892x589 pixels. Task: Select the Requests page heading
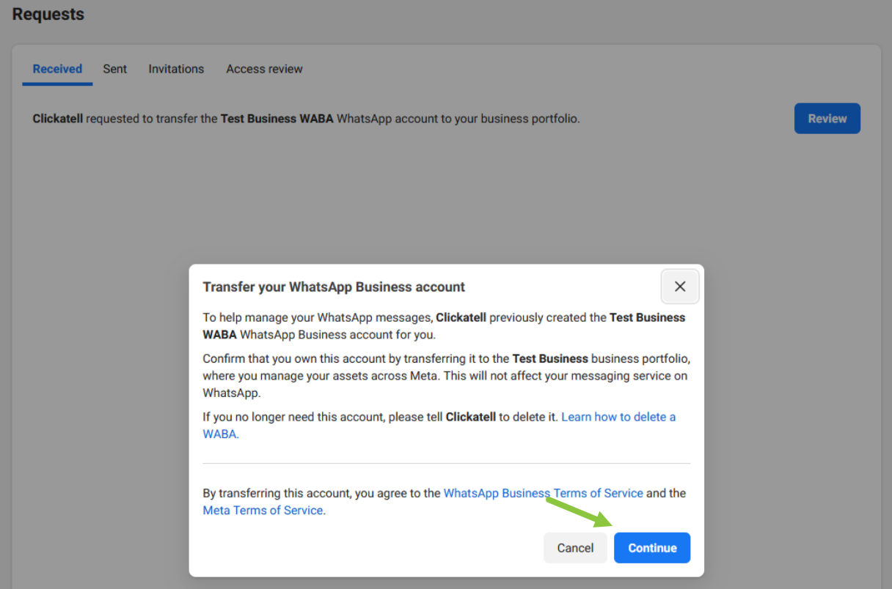(x=48, y=14)
